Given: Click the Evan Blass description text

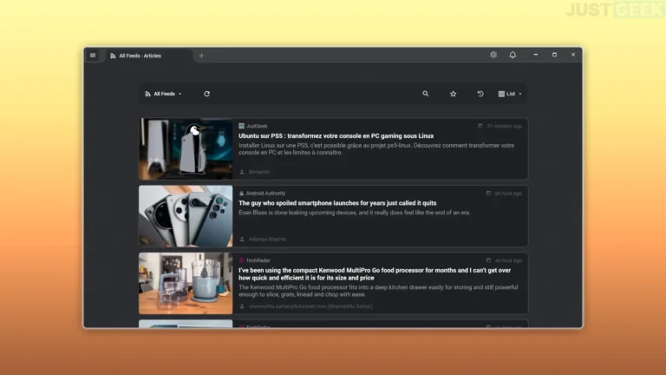Looking at the screenshot, I should [x=354, y=213].
